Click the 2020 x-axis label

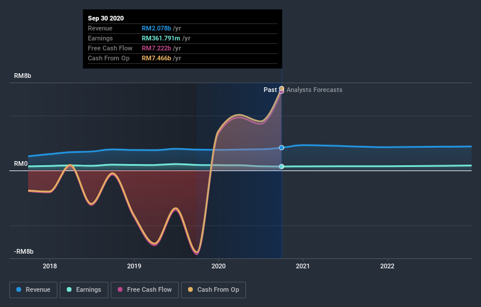click(x=219, y=266)
